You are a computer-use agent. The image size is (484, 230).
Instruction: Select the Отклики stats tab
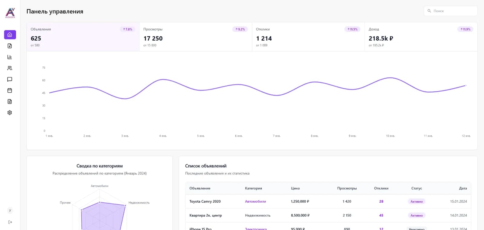pyautogui.click(x=308, y=37)
